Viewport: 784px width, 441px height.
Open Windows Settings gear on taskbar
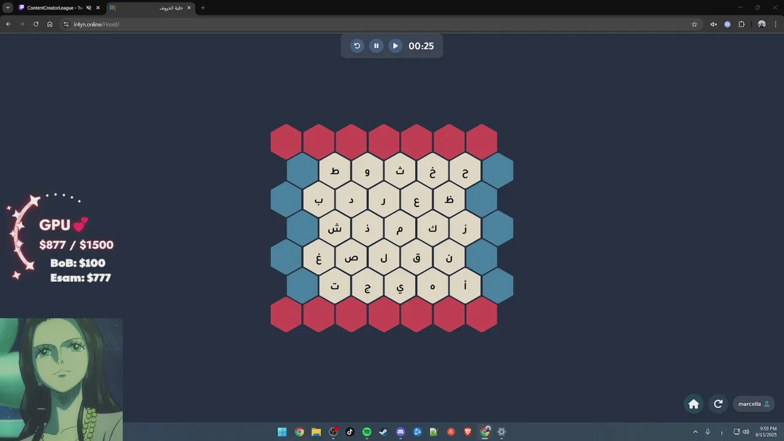point(502,432)
